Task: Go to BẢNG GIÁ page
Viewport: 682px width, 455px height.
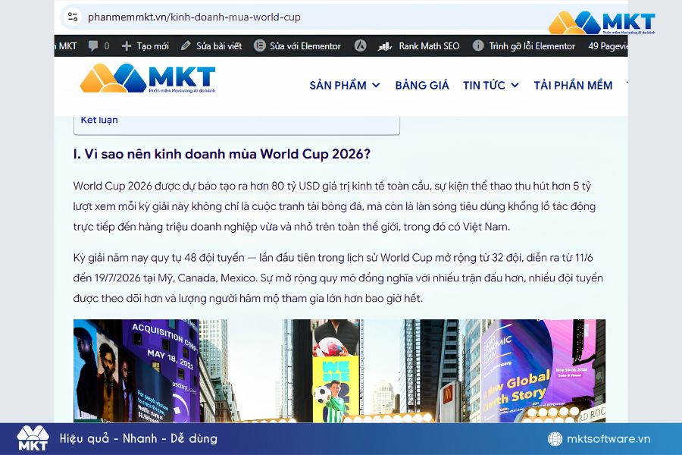Action: point(422,86)
